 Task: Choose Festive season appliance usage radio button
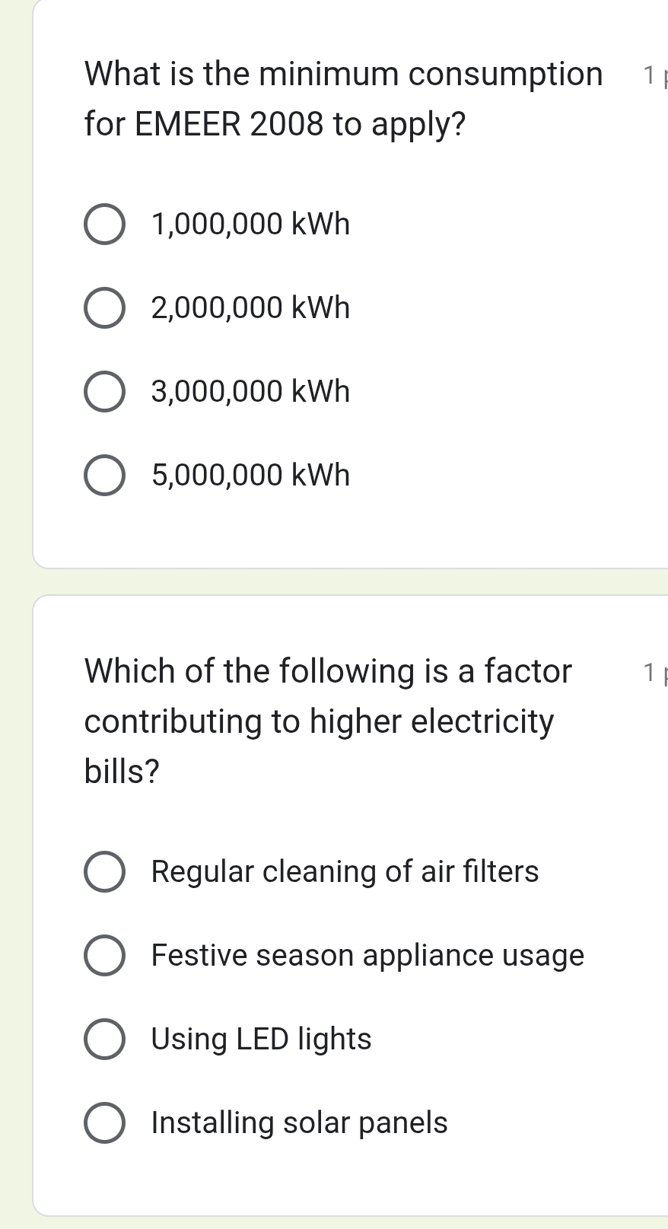tap(104, 956)
